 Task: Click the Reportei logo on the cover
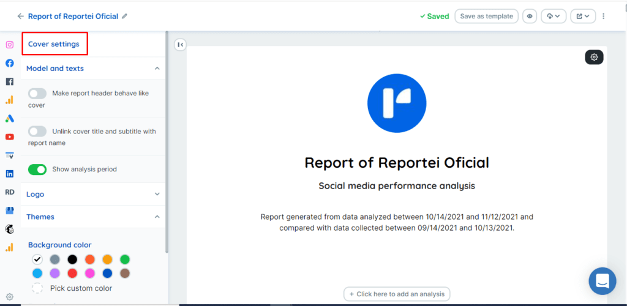point(397,103)
